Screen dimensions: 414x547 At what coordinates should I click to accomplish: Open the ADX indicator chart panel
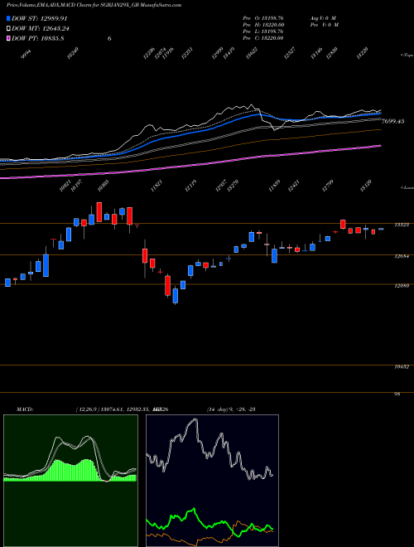tap(212, 481)
